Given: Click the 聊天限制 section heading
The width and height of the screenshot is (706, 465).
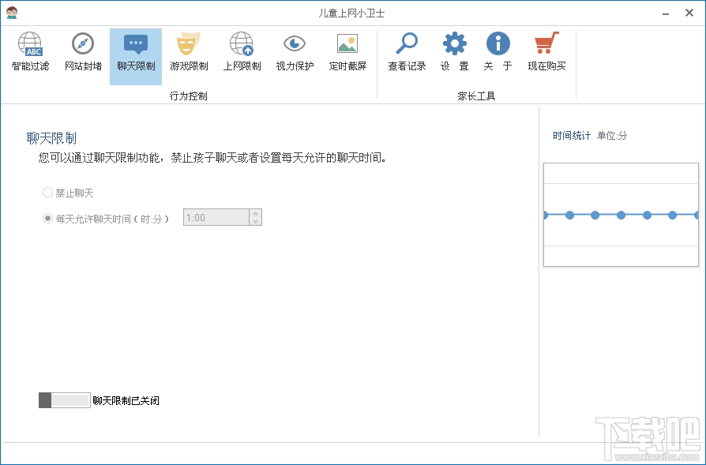Looking at the screenshot, I should coord(51,138).
